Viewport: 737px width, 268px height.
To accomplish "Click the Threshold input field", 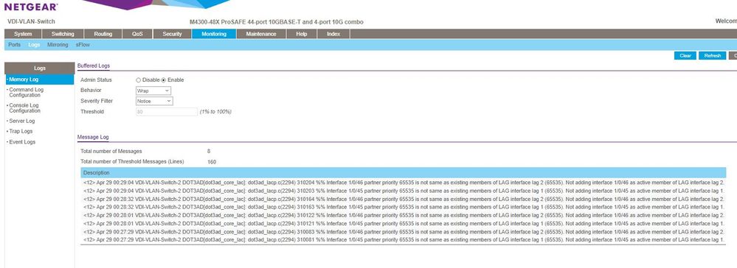I will pos(167,112).
